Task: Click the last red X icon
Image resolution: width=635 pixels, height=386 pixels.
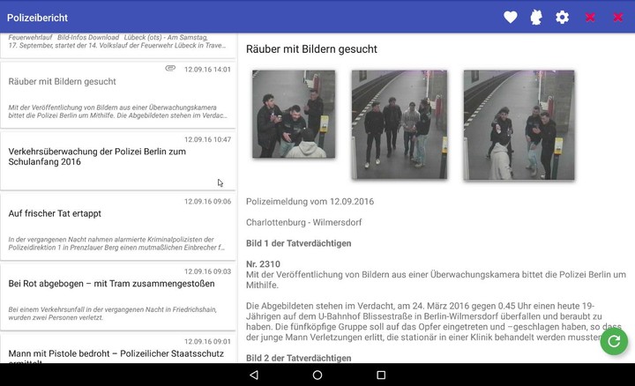Action: pos(618,17)
